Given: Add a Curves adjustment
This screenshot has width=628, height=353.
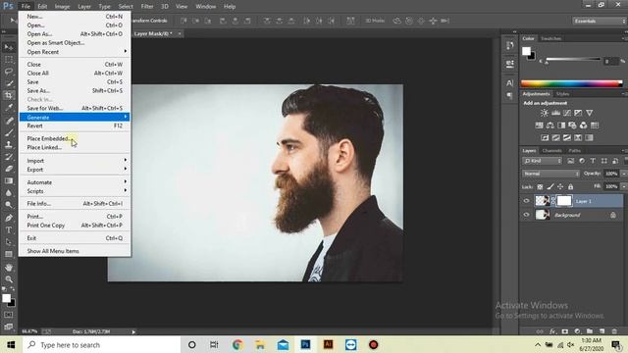Looking at the screenshot, I should [567, 114].
